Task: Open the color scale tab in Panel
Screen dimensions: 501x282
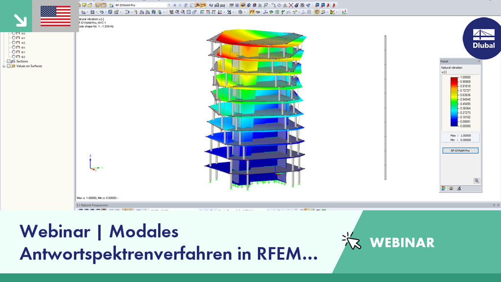Action: (x=443, y=188)
